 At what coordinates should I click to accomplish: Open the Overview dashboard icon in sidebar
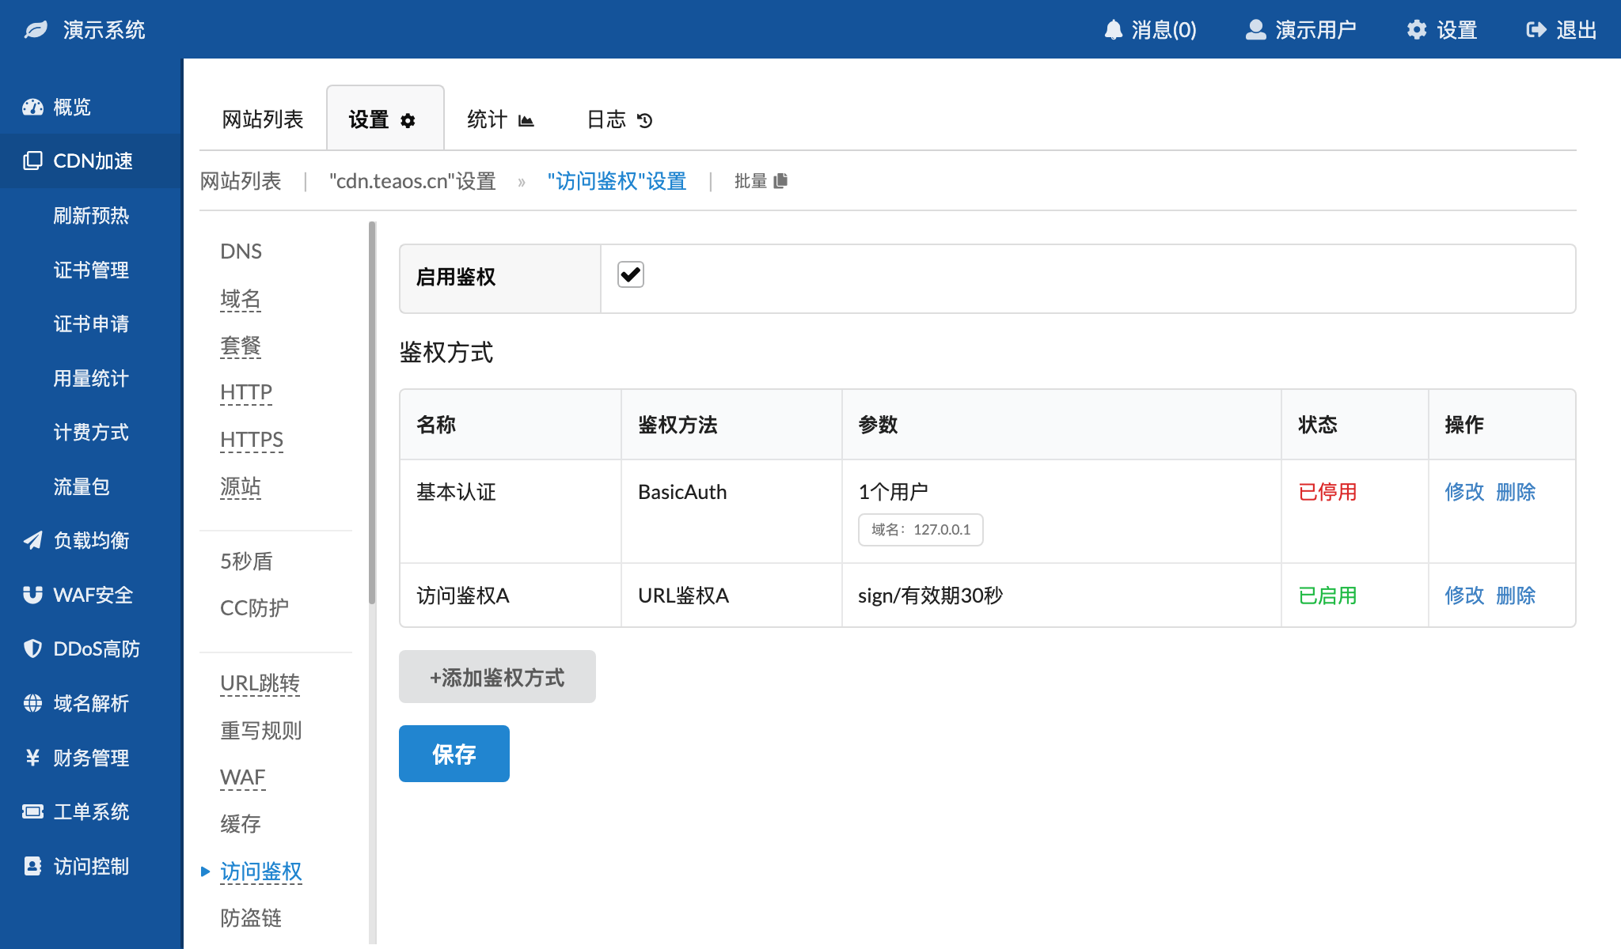(x=32, y=107)
